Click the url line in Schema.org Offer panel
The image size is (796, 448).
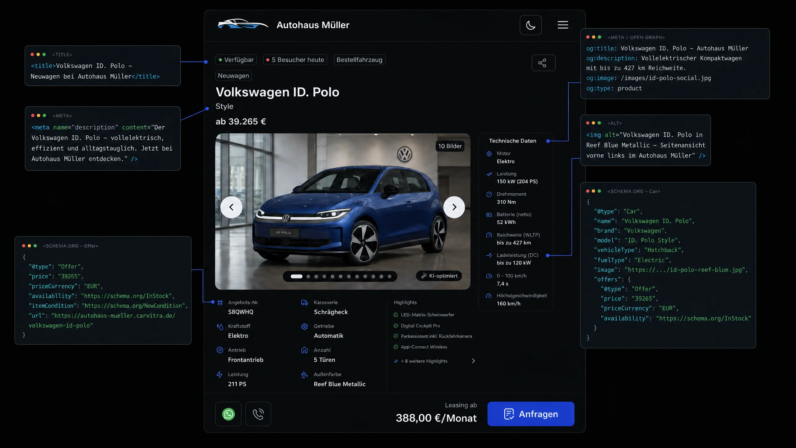[102, 320]
